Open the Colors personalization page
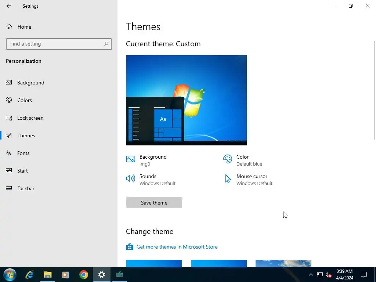The width and height of the screenshot is (376, 282). point(59,100)
